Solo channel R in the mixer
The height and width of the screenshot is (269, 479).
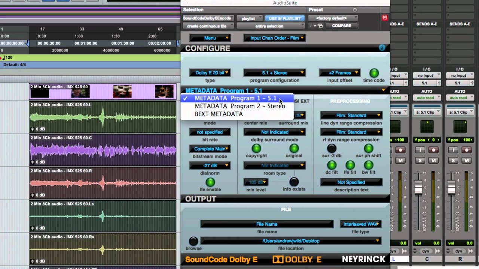tap(453, 160)
